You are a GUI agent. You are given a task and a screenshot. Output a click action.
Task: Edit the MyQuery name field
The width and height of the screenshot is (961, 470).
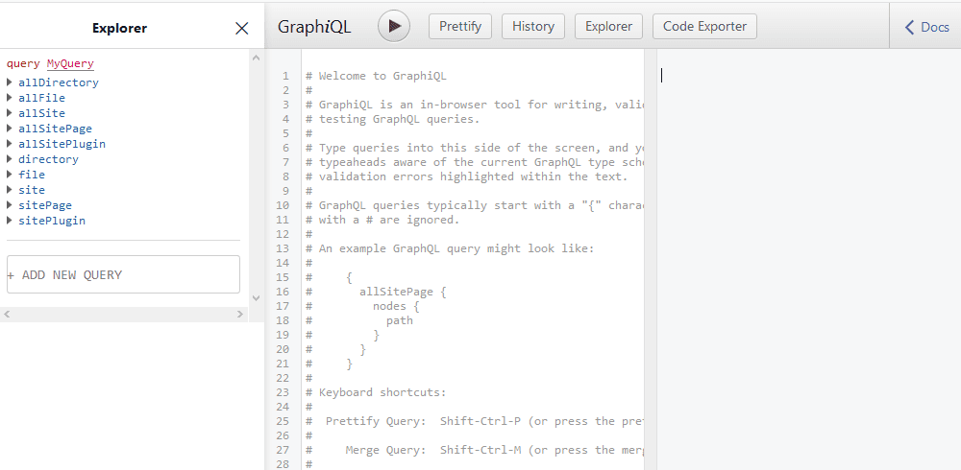pos(70,63)
